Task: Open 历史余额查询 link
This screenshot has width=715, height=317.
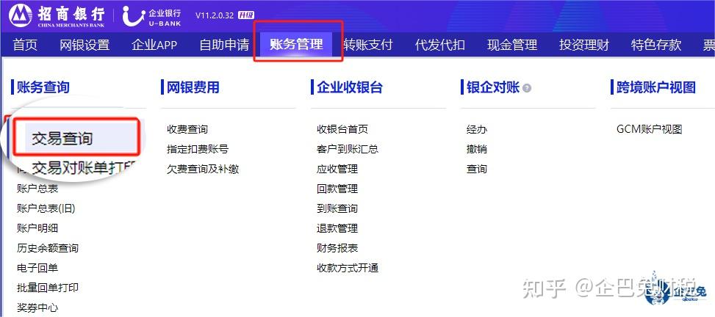Action: coord(48,248)
